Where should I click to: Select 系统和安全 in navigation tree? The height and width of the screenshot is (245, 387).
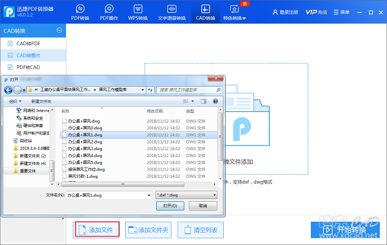tap(30, 118)
